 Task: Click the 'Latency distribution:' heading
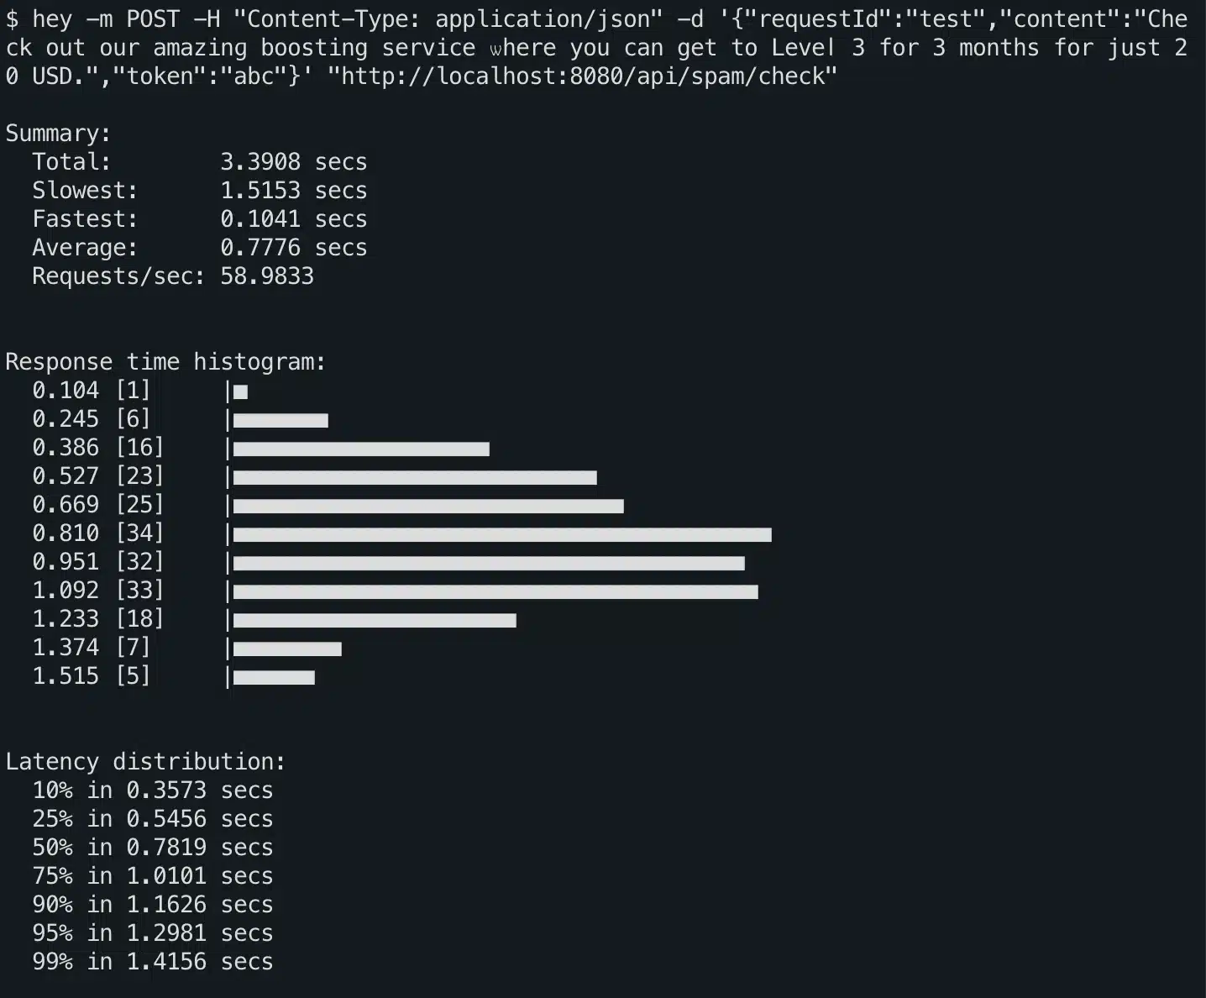click(145, 762)
